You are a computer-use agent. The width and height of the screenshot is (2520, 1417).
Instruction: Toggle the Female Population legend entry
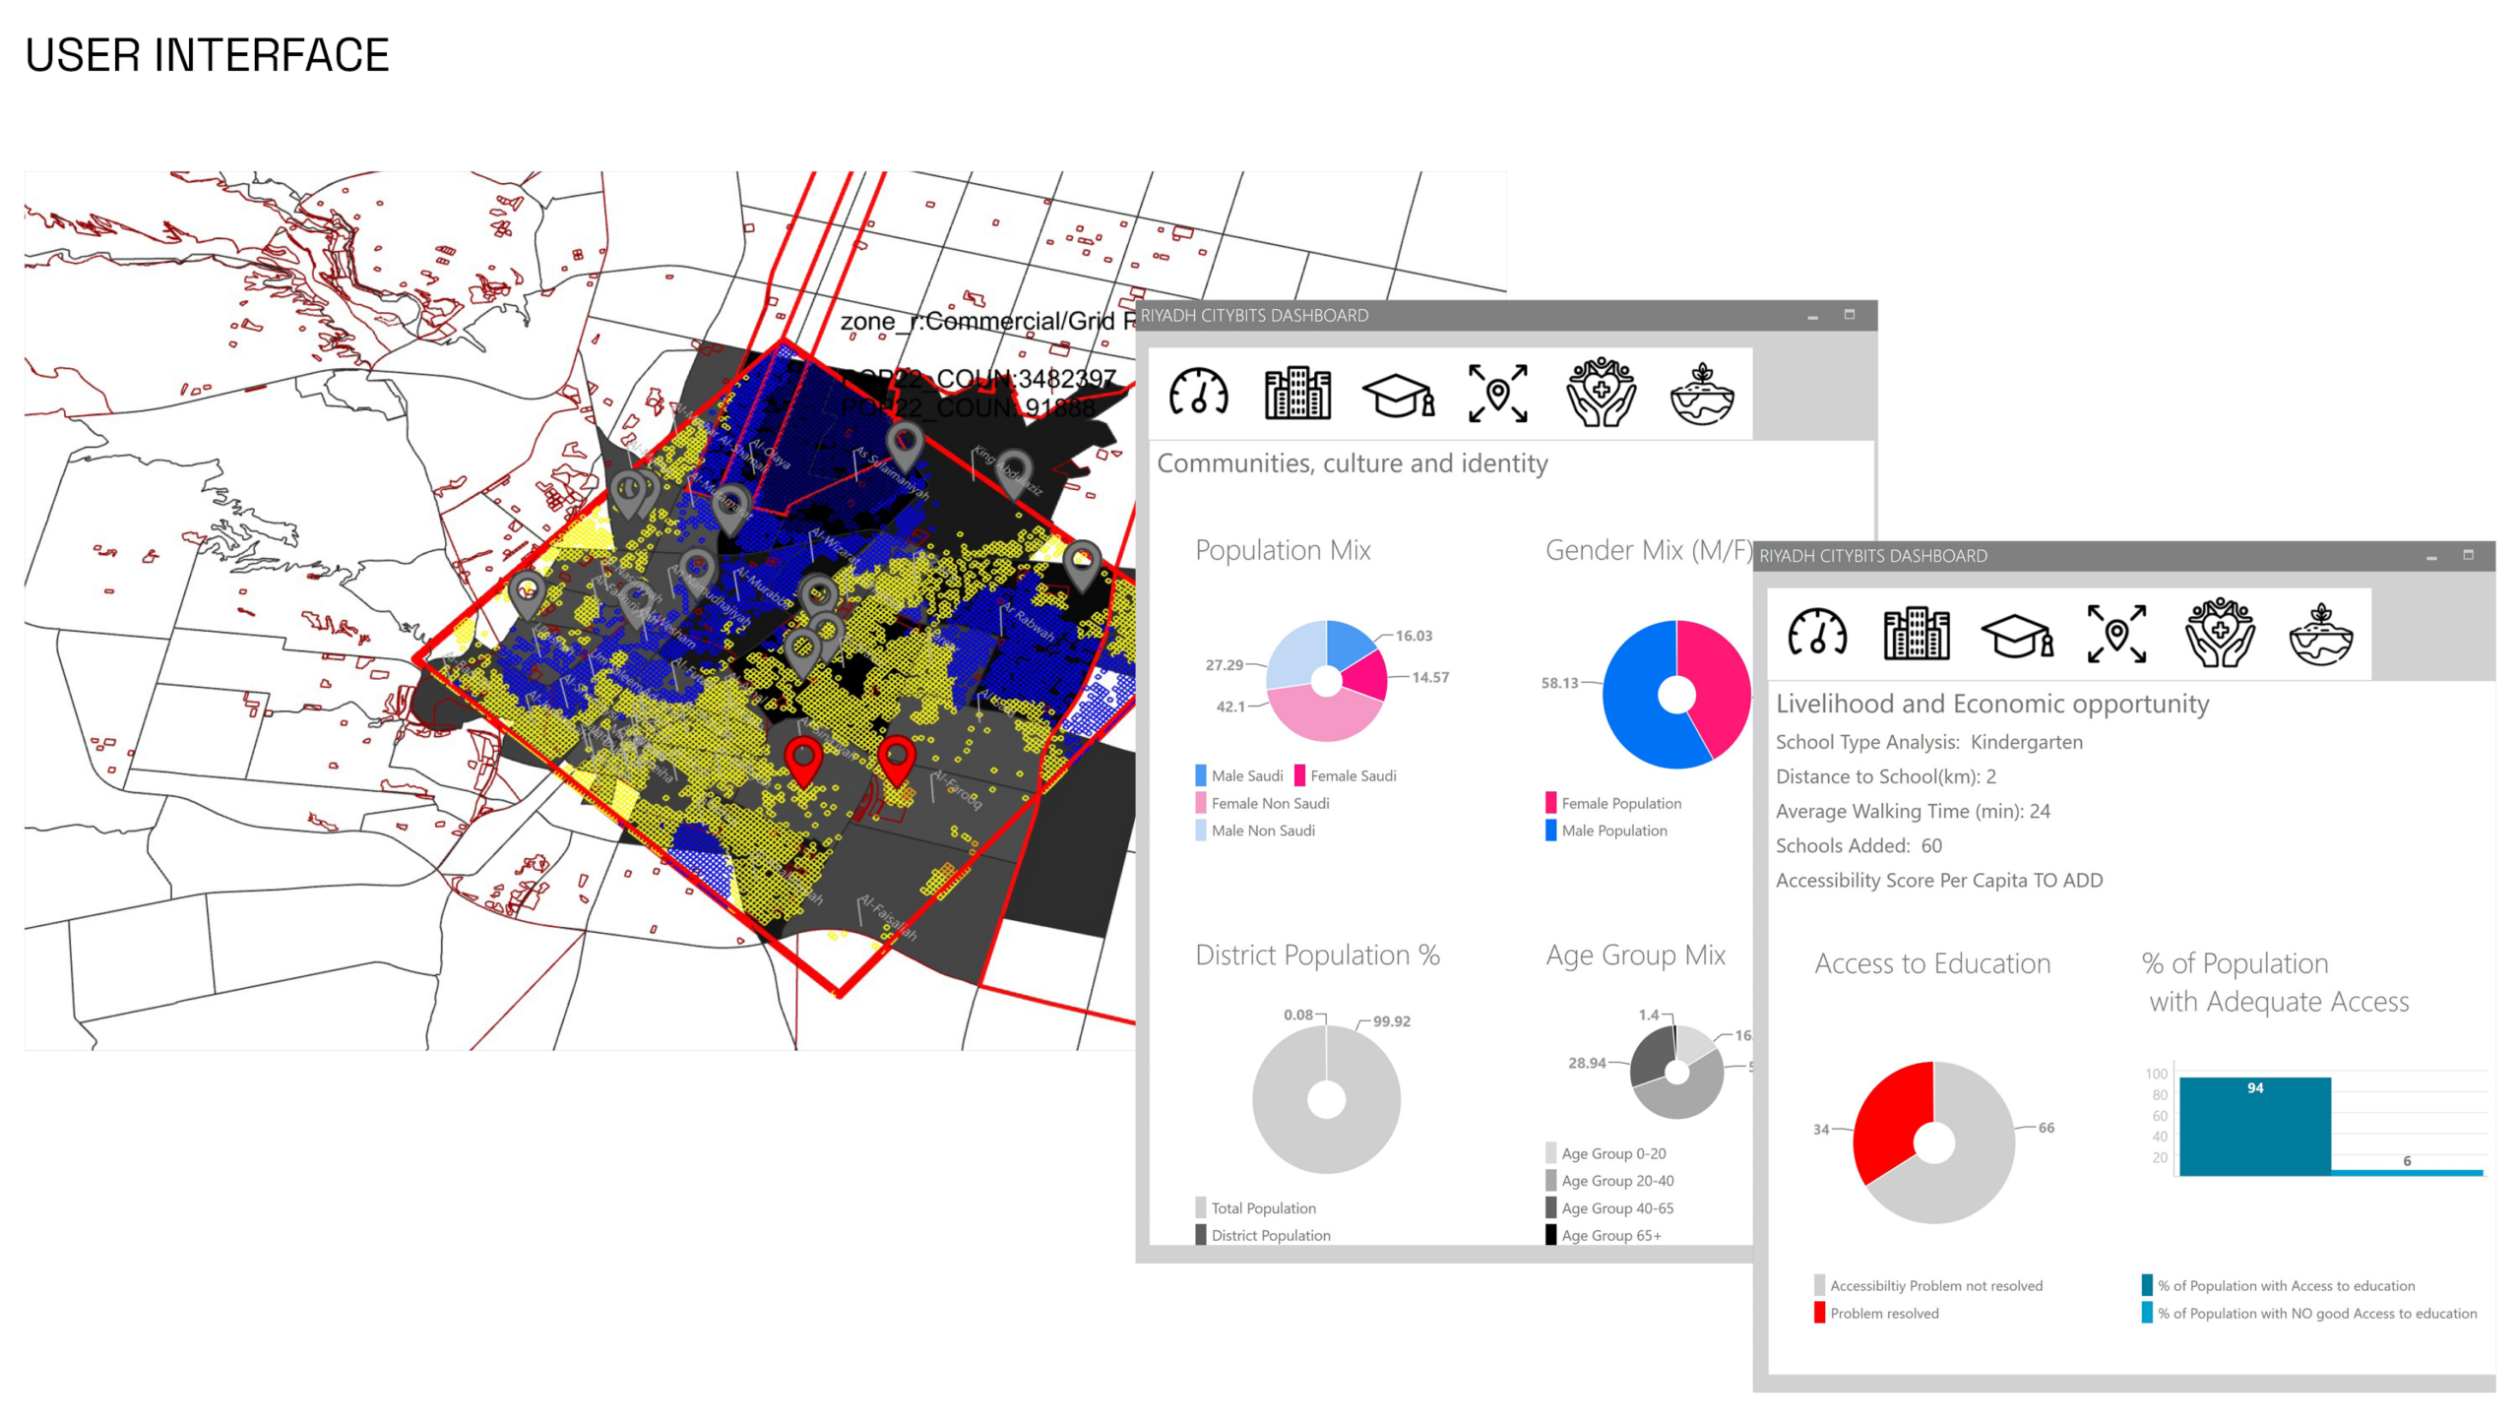pyautogui.click(x=1613, y=803)
